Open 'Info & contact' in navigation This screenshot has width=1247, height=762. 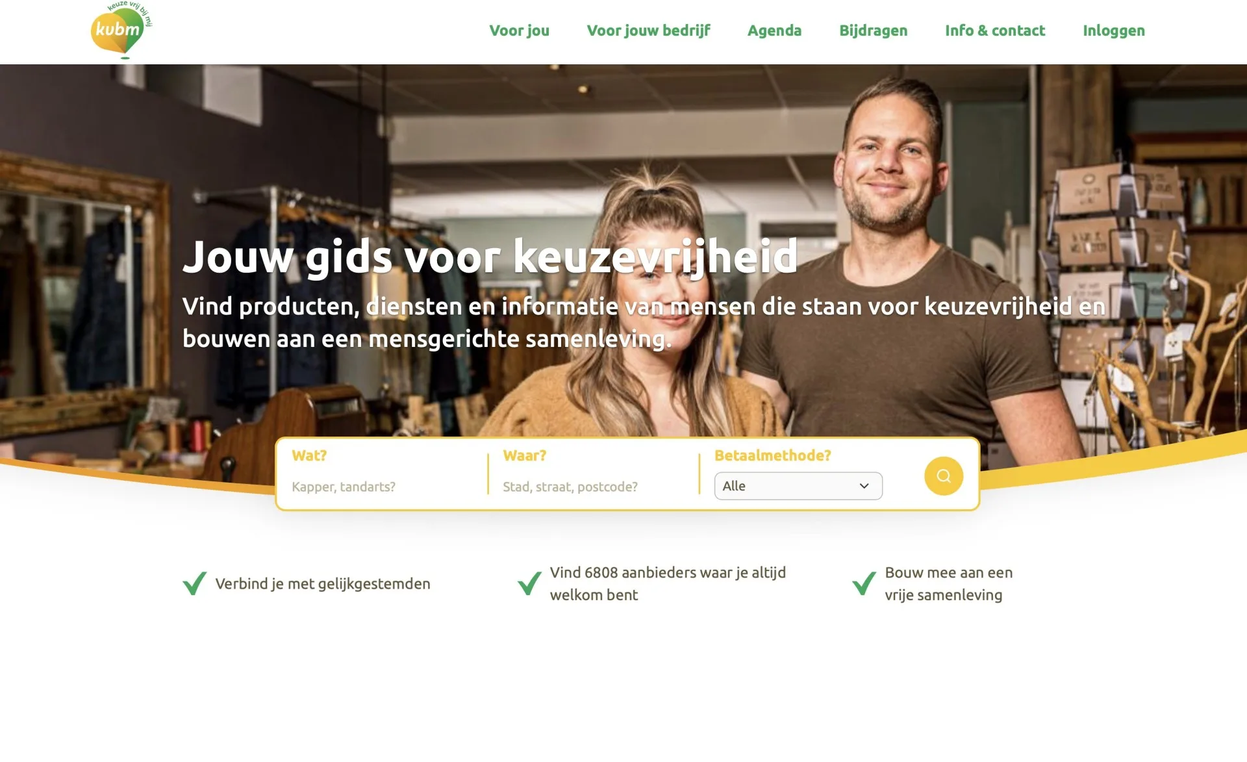point(995,31)
